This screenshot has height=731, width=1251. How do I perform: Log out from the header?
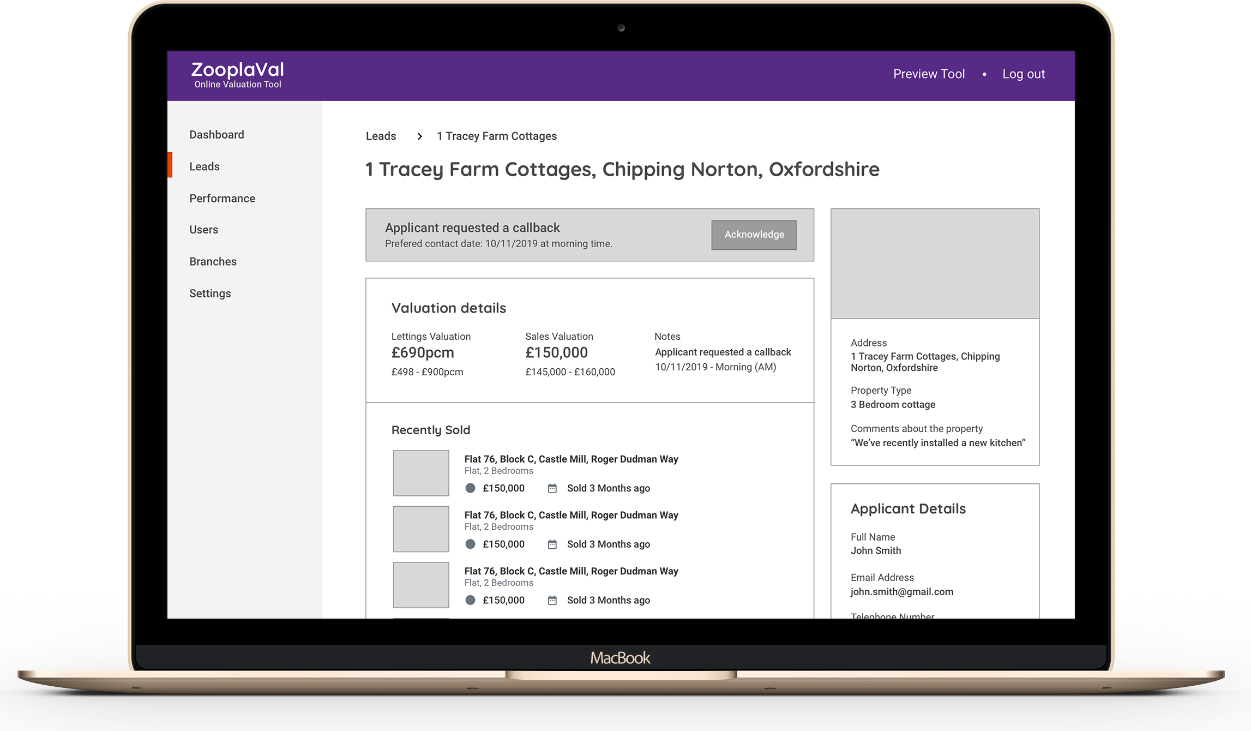pos(1023,74)
